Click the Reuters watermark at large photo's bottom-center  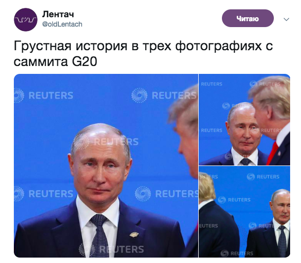click(111, 249)
